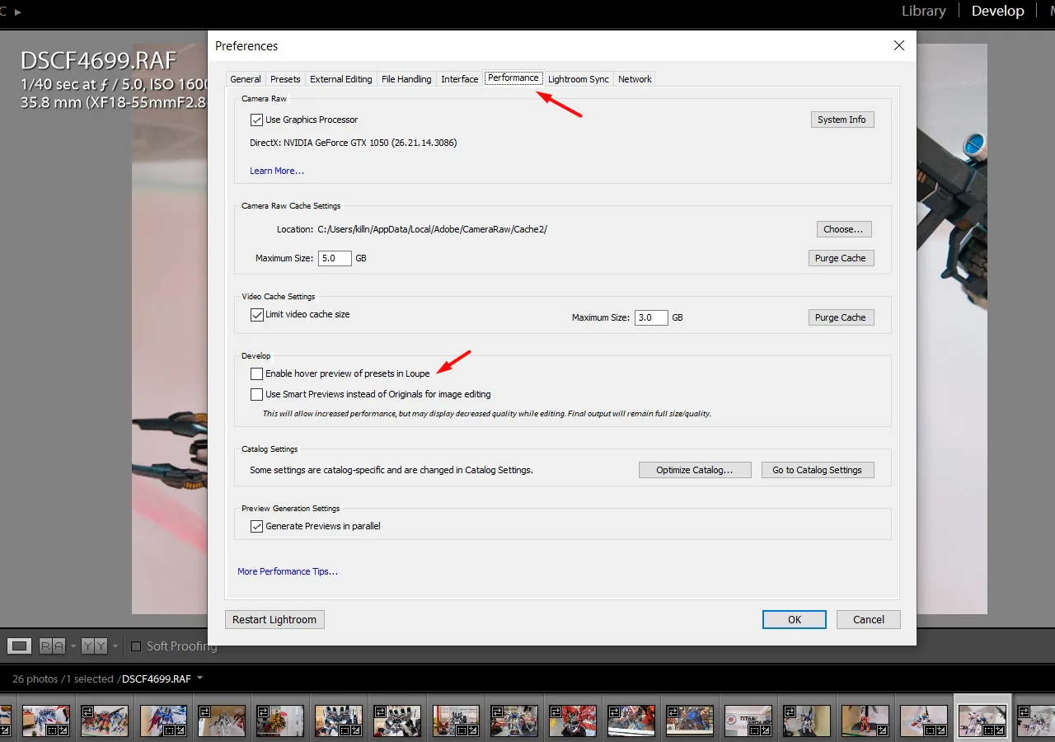Click sync badge on yellow flower thumbnail
The height and width of the screenshot is (742, 1055).
pos(263,711)
